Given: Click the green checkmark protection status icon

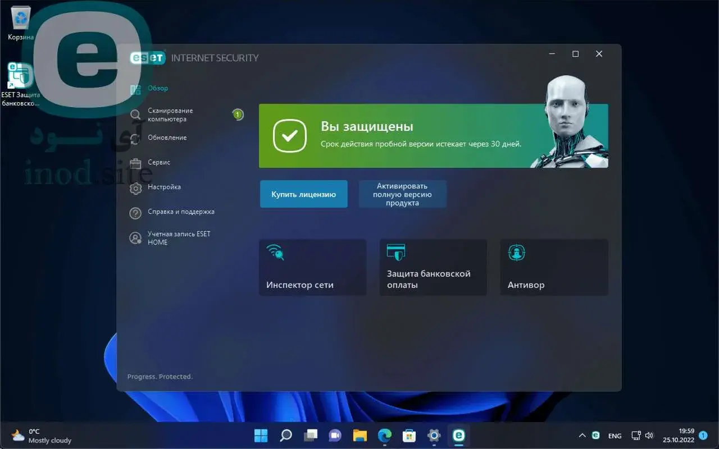Looking at the screenshot, I should pyautogui.click(x=289, y=136).
